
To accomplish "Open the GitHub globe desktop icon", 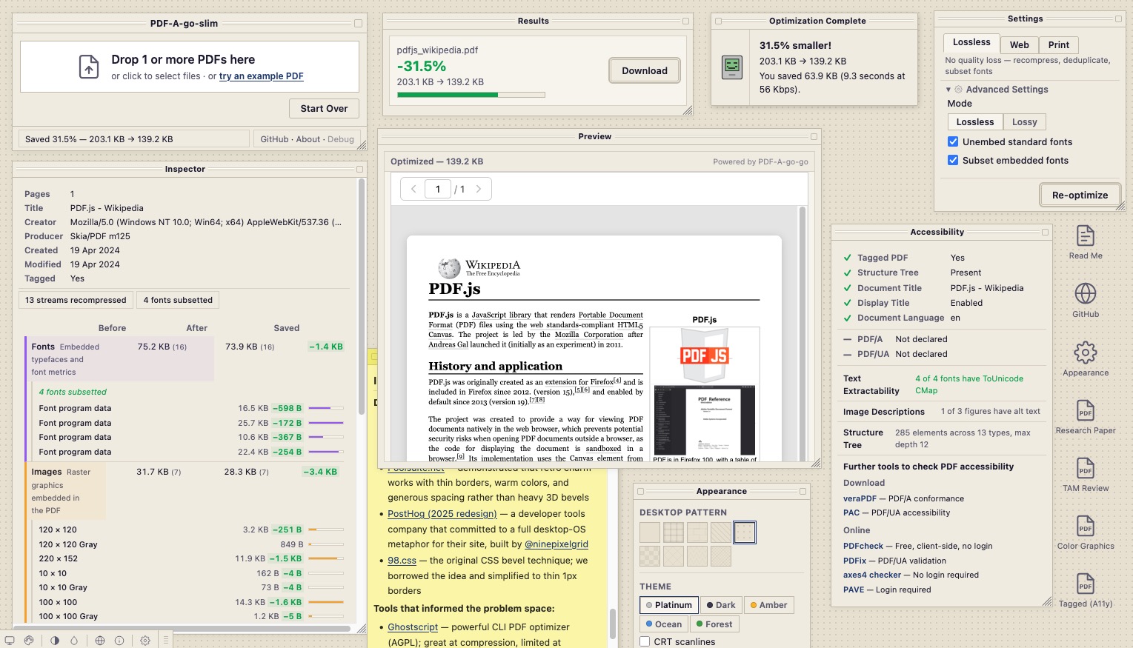I will point(1086,300).
